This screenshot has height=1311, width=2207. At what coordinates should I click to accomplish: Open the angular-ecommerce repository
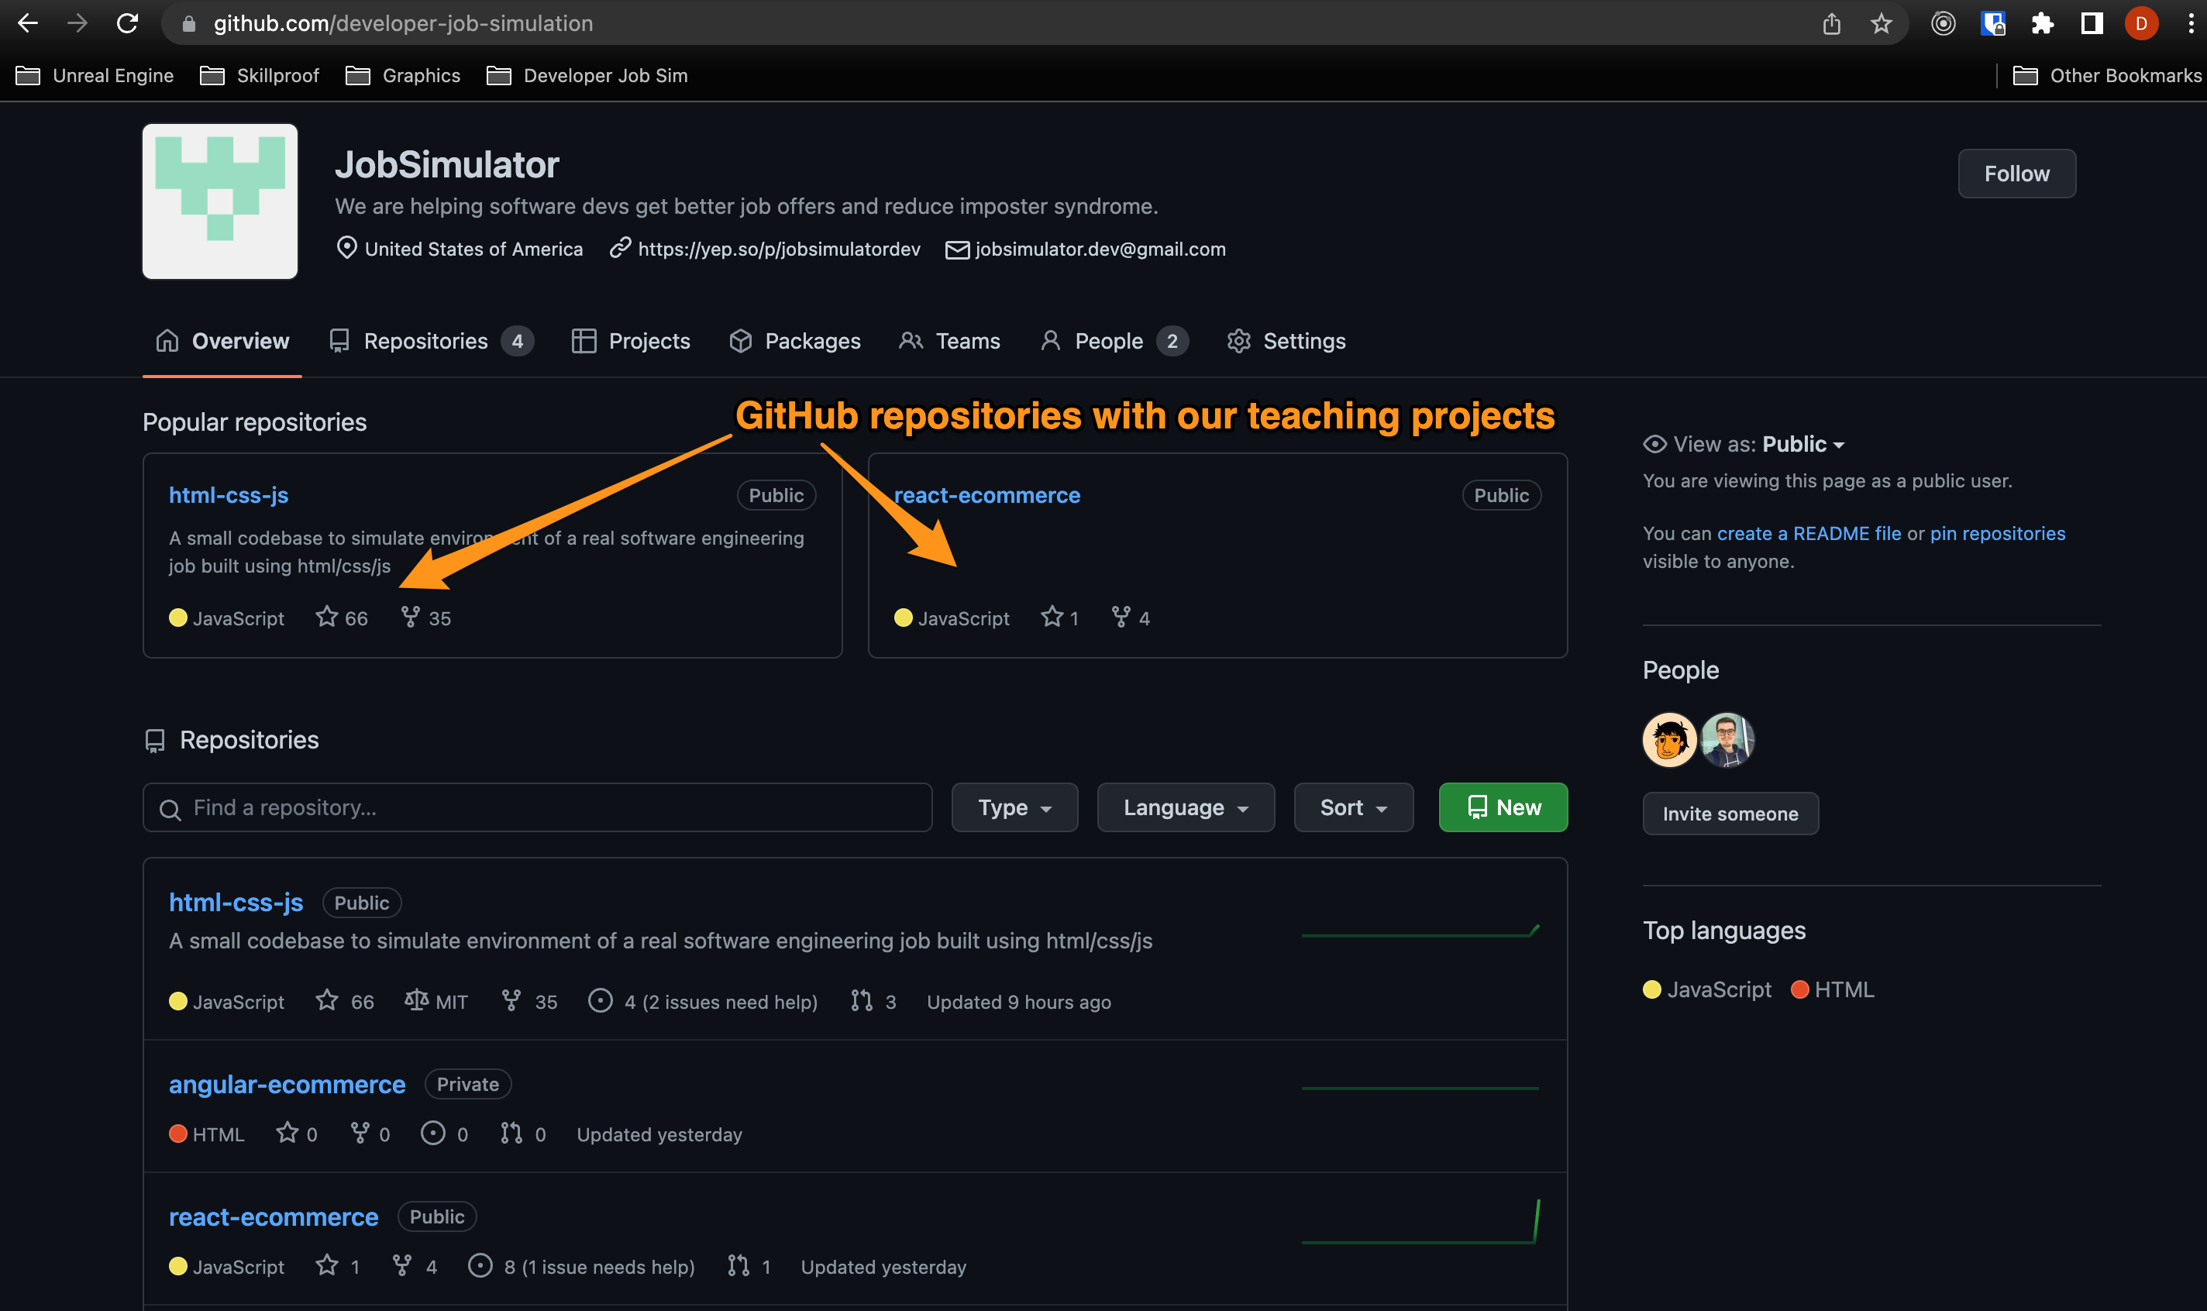tap(287, 1084)
